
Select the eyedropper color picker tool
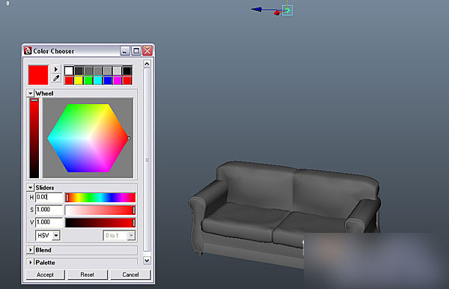pos(56,78)
